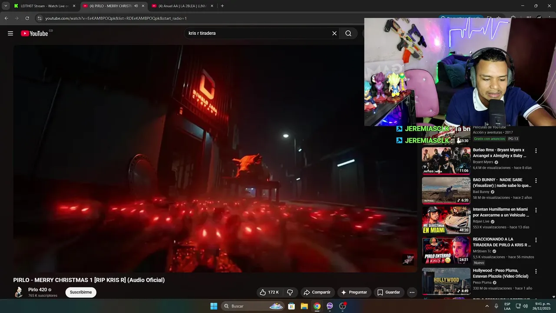Image resolution: width=556 pixels, height=313 pixels.
Task: Open Burlao Rmx video thumbnail
Action: tap(446, 160)
